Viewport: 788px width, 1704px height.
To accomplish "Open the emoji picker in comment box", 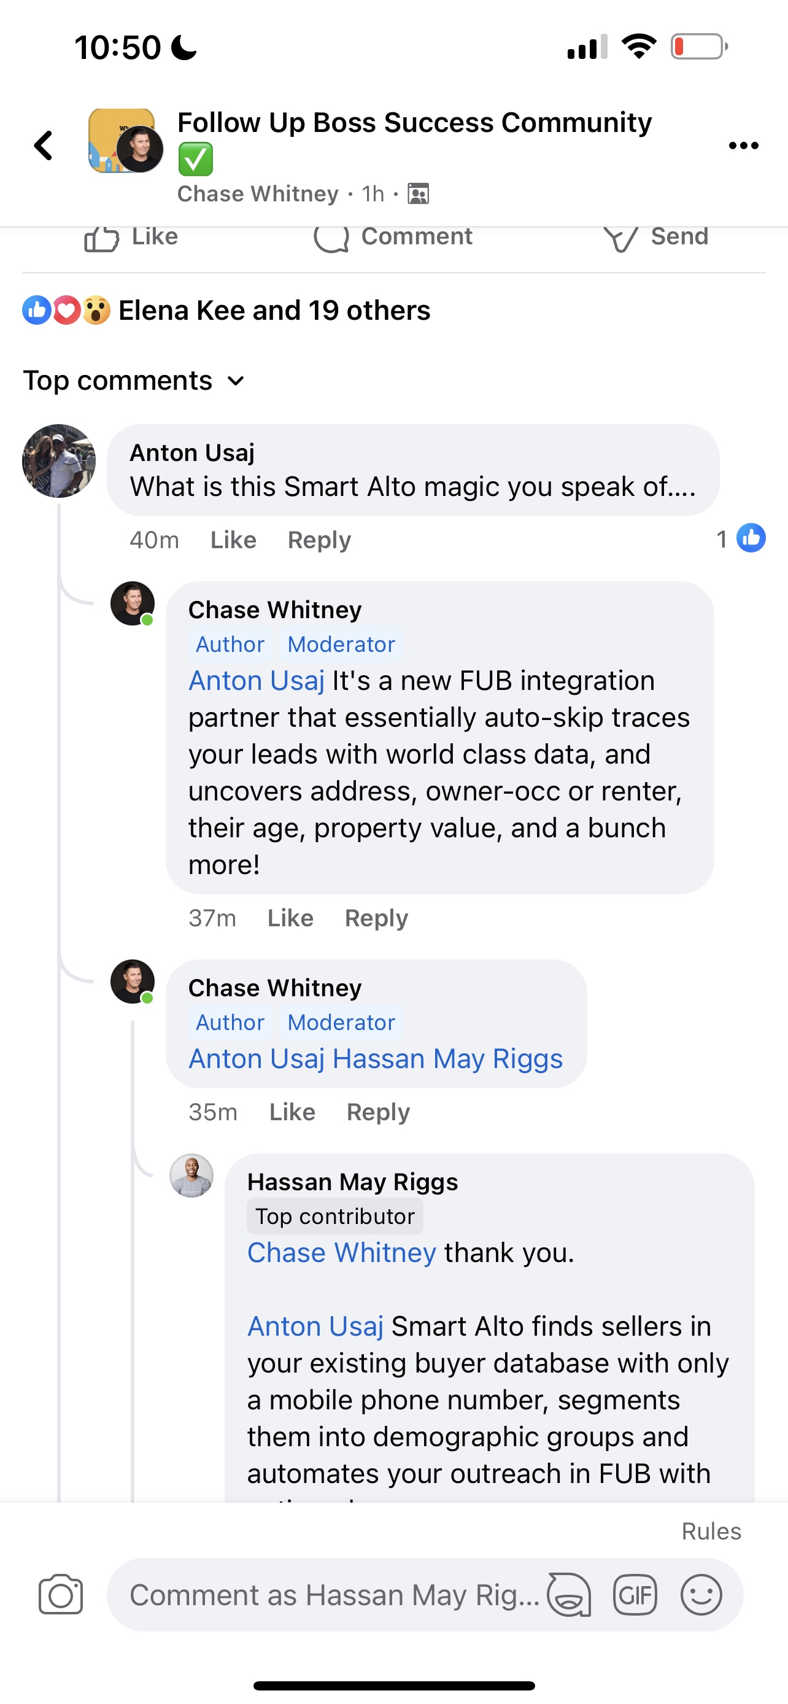I will (701, 1595).
